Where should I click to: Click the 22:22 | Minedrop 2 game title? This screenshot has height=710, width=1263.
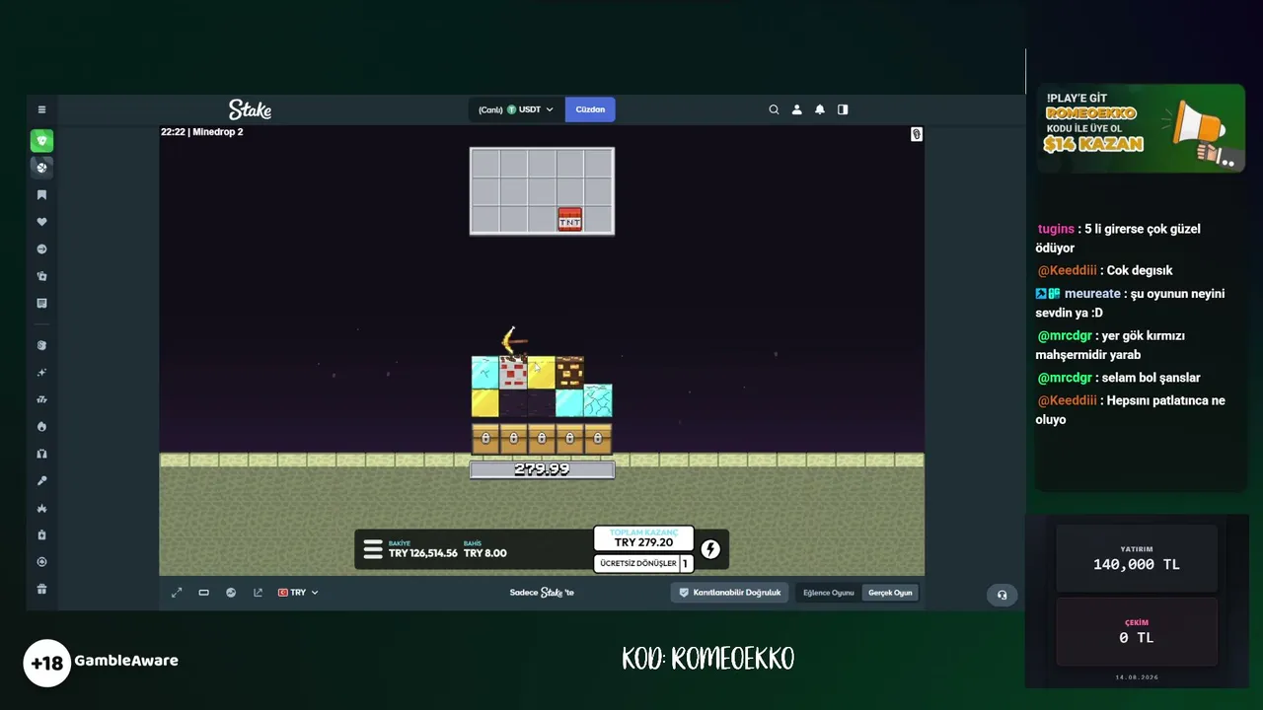tap(202, 132)
